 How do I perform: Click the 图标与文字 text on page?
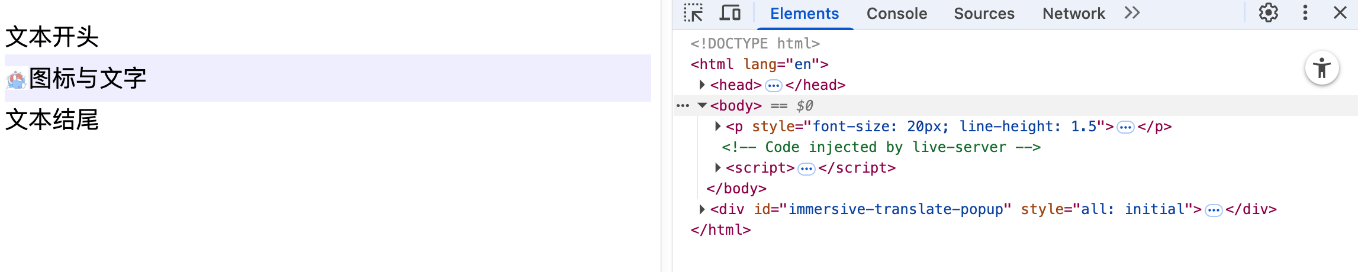coord(88,78)
